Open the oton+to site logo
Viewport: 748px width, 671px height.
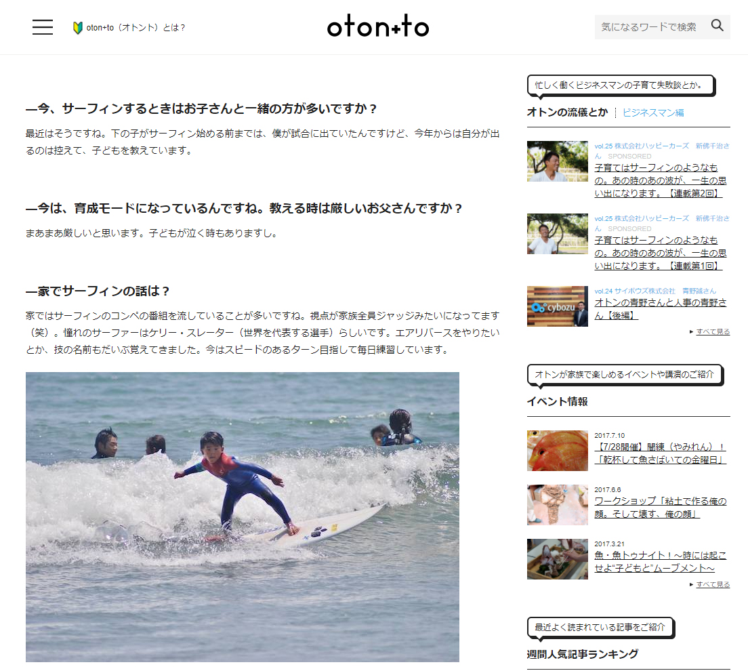click(x=378, y=26)
